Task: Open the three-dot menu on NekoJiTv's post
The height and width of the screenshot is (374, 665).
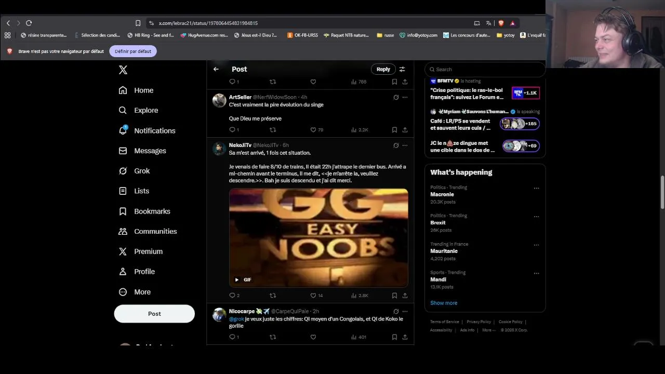Action: click(x=405, y=145)
